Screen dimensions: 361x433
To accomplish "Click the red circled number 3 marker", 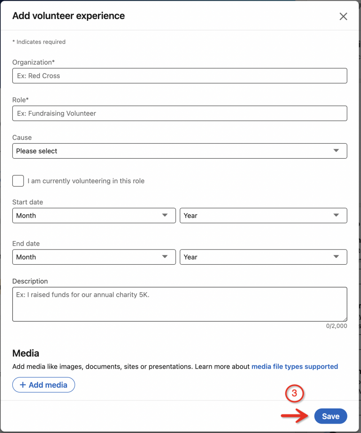I will [294, 394].
